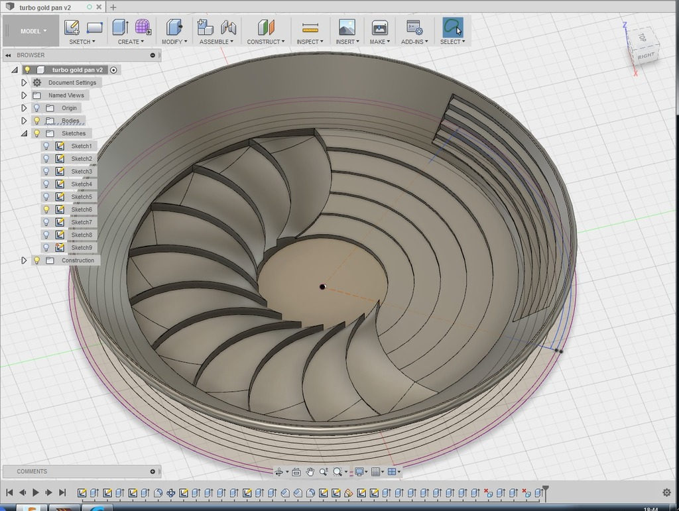Click the Grid and Snaps icon

(x=377, y=471)
